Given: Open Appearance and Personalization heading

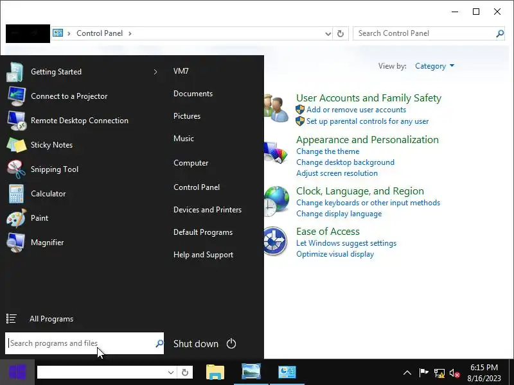Looking at the screenshot, I should (x=368, y=140).
